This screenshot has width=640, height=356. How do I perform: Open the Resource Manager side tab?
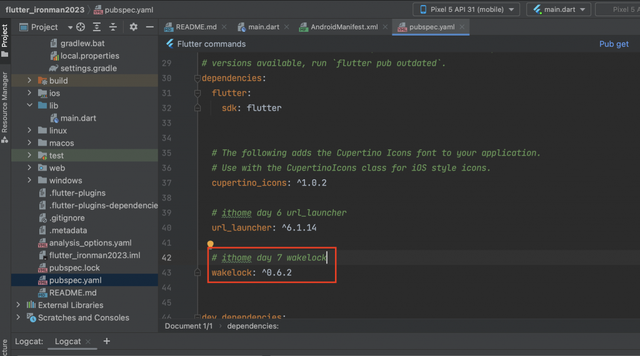click(5, 107)
